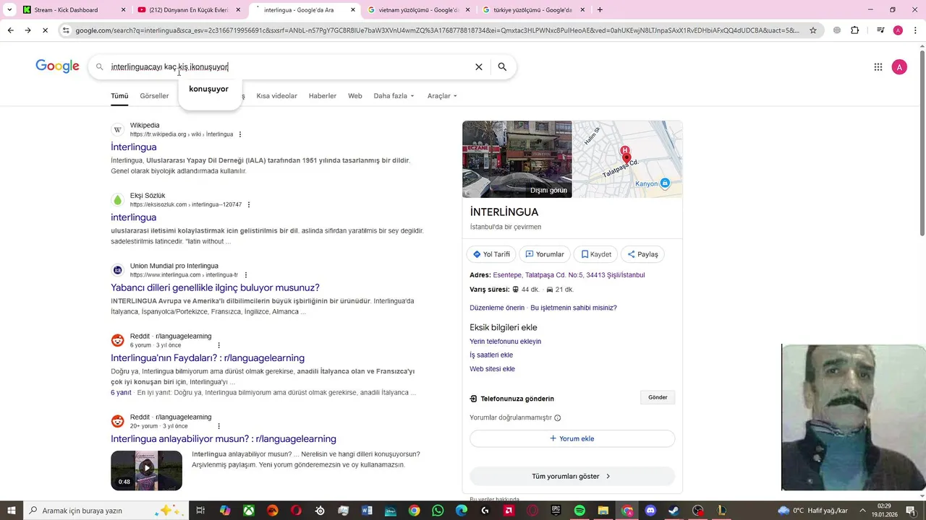This screenshot has width=926, height=520.
Task: Click the Windows taskbar search box
Action: click(105, 511)
